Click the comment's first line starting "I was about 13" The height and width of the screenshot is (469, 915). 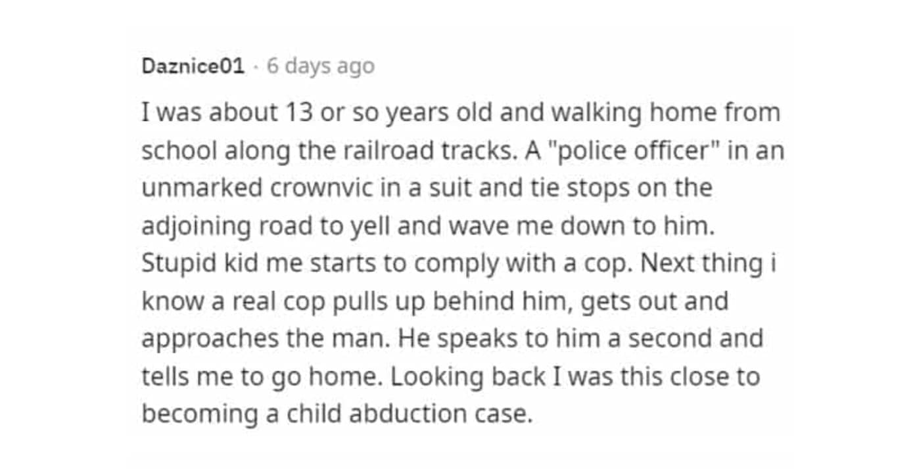coord(460,113)
